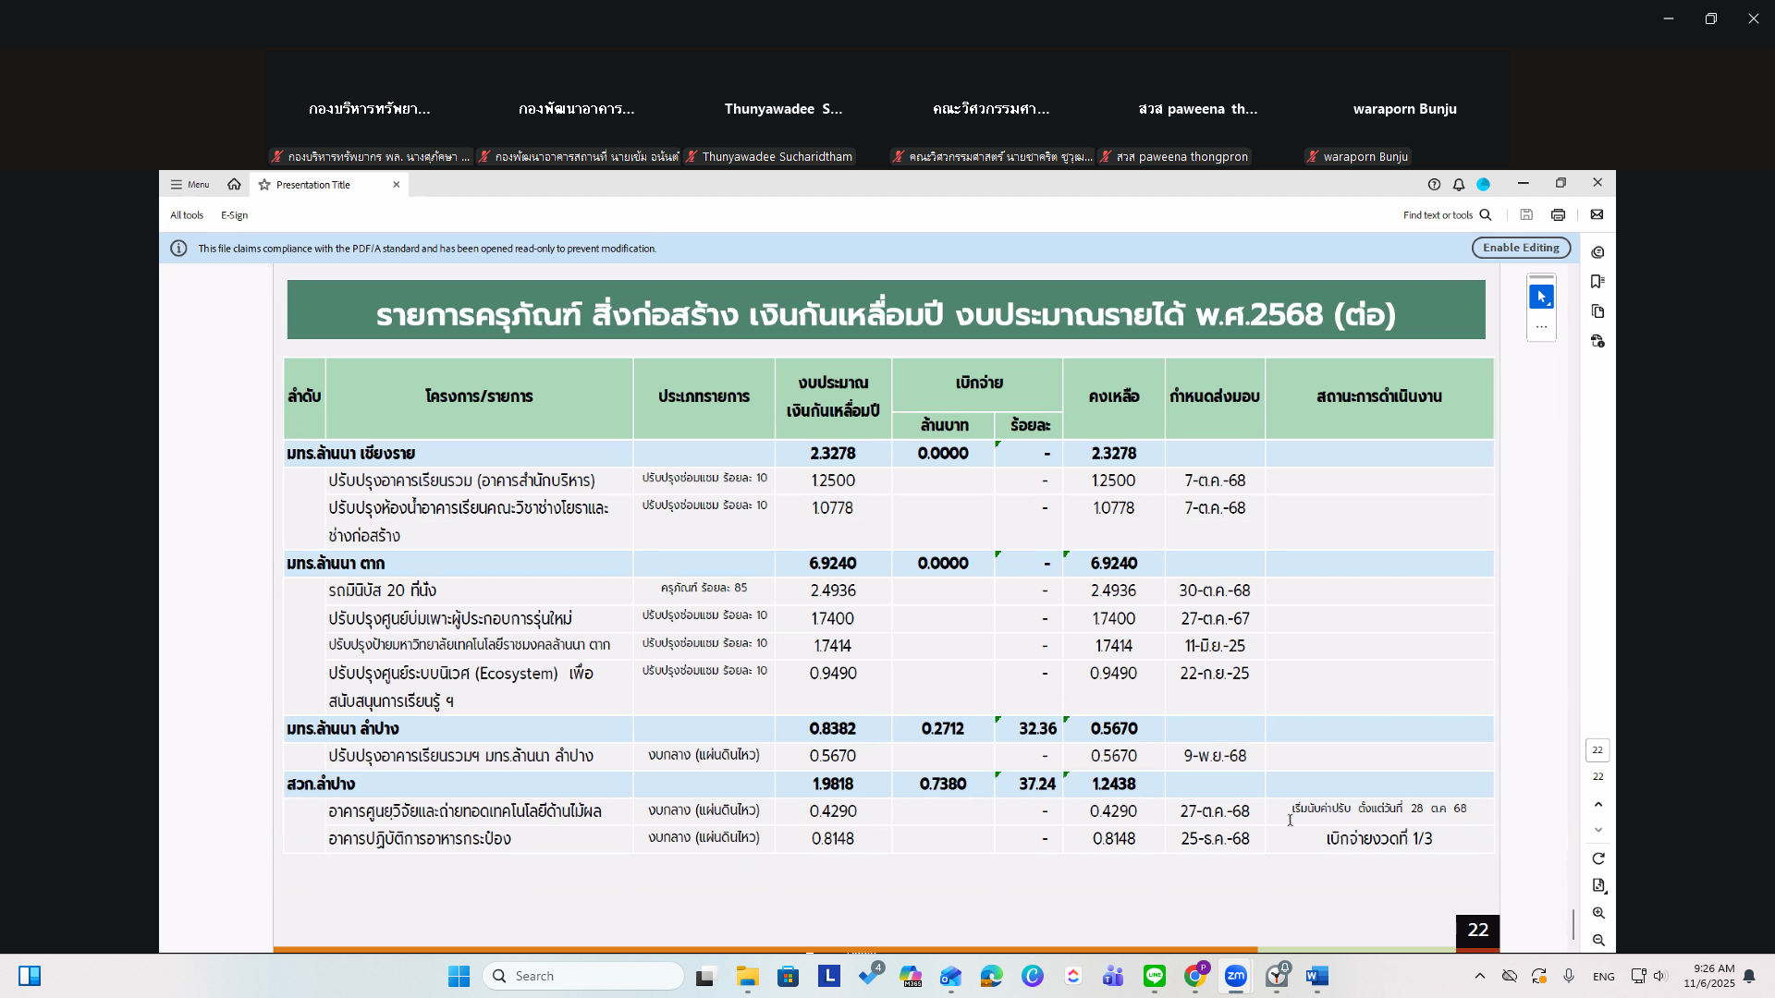This screenshot has height=998, width=1775.
Task: Expand more tools ellipsis in quick toolbar
Action: [x=1541, y=327]
